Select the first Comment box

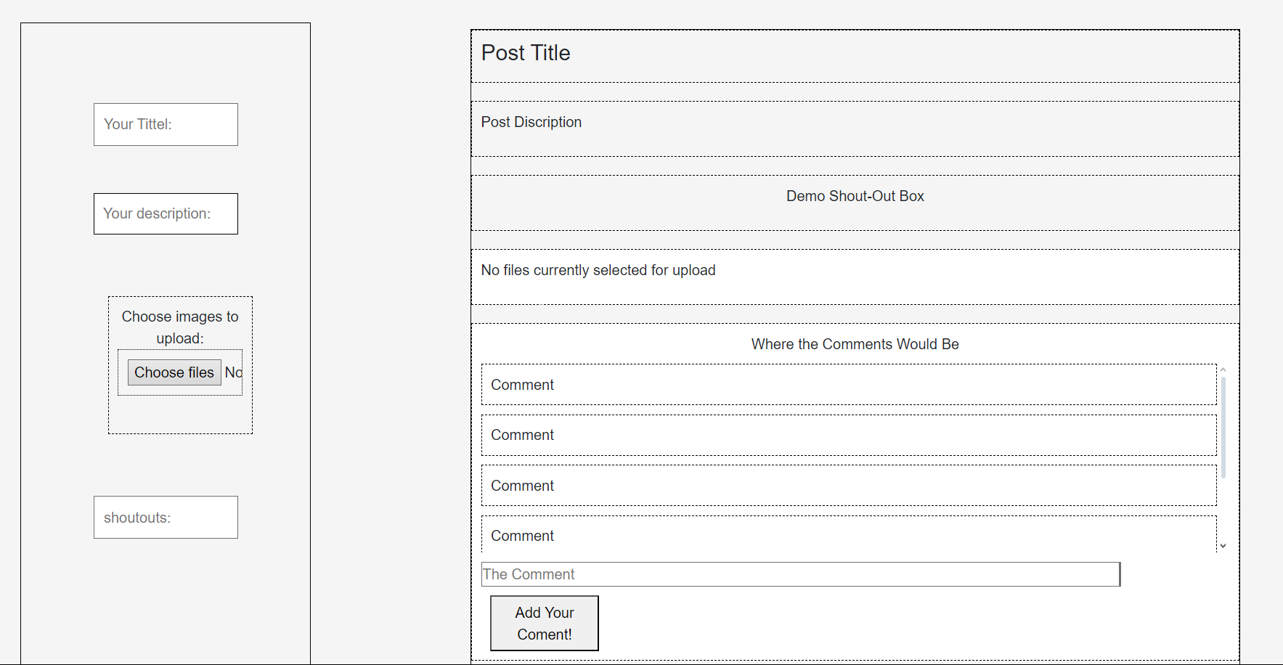coord(848,385)
